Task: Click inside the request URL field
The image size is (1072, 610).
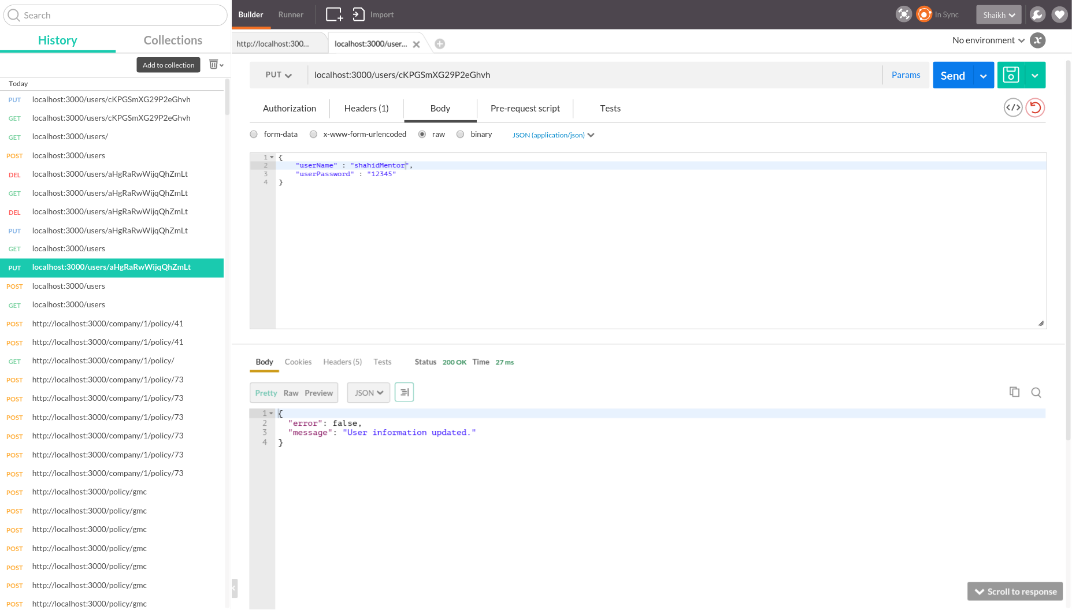Action: (578, 75)
